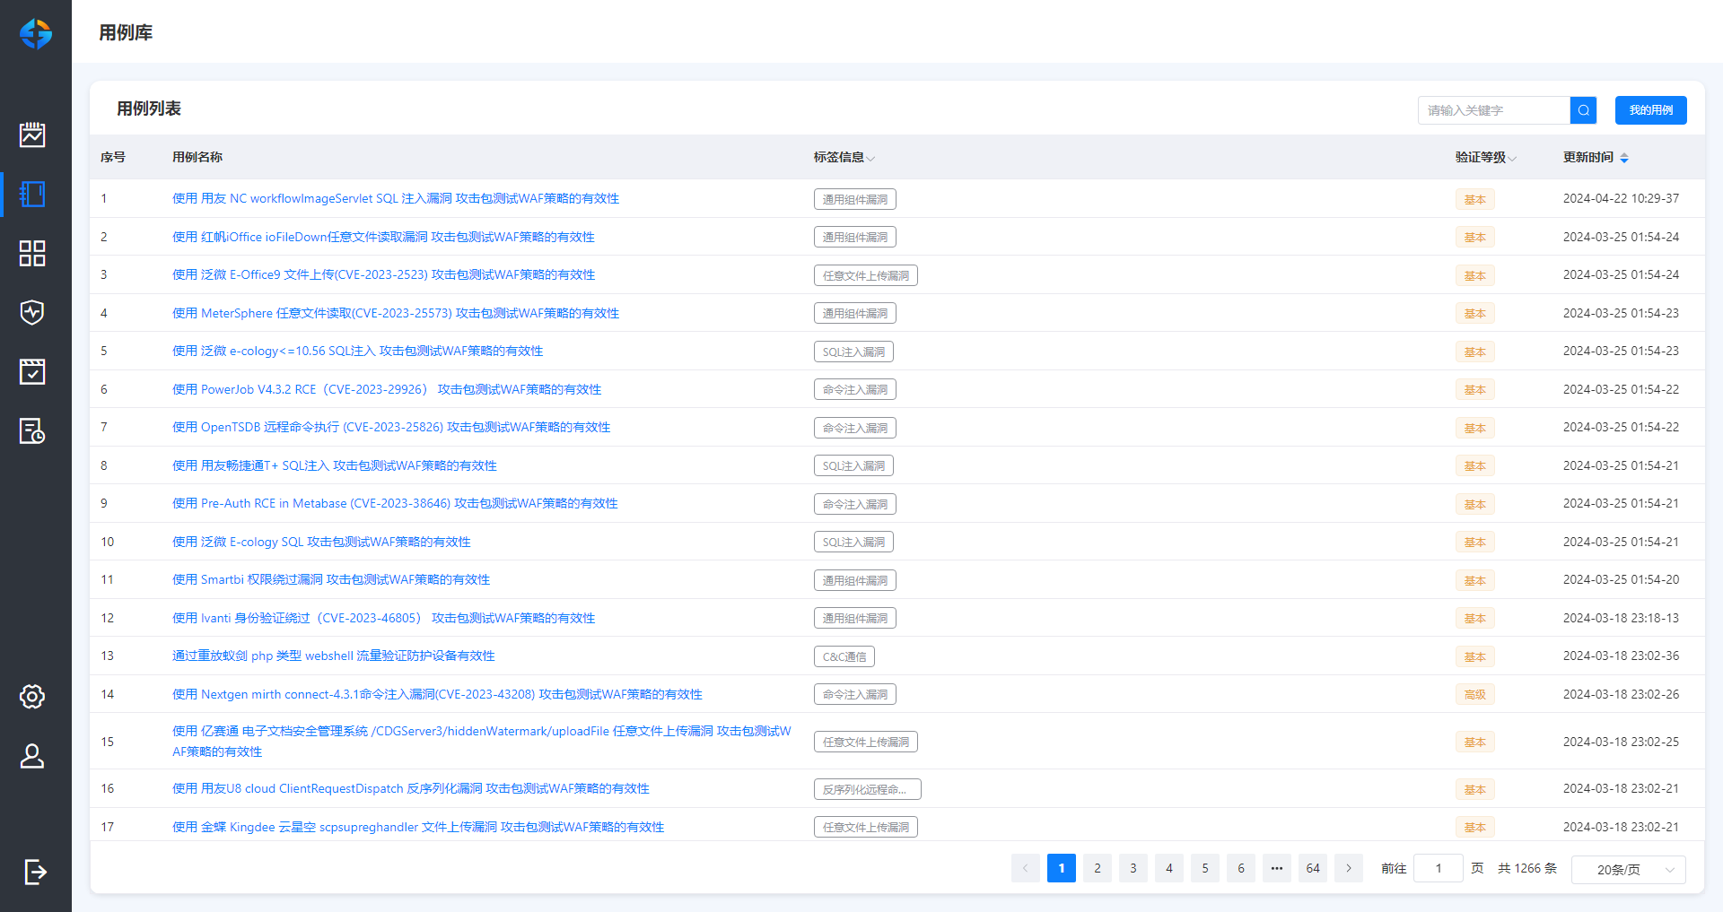Click the 用例名称 column header
The image size is (1723, 912).
pos(197,157)
